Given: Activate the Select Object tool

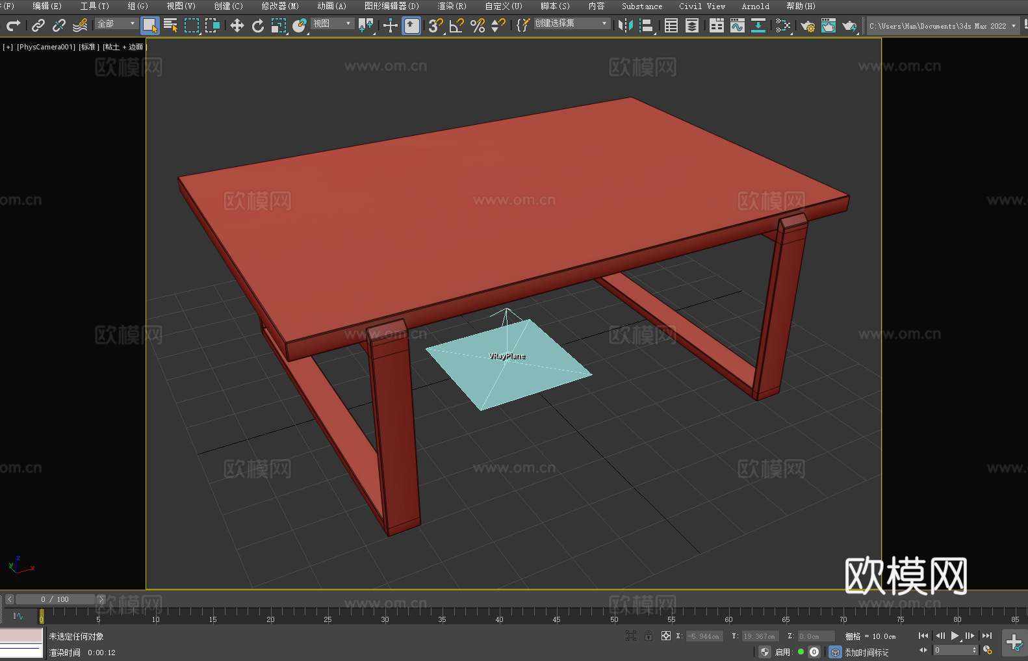Looking at the screenshot, I should click(150, 25).
